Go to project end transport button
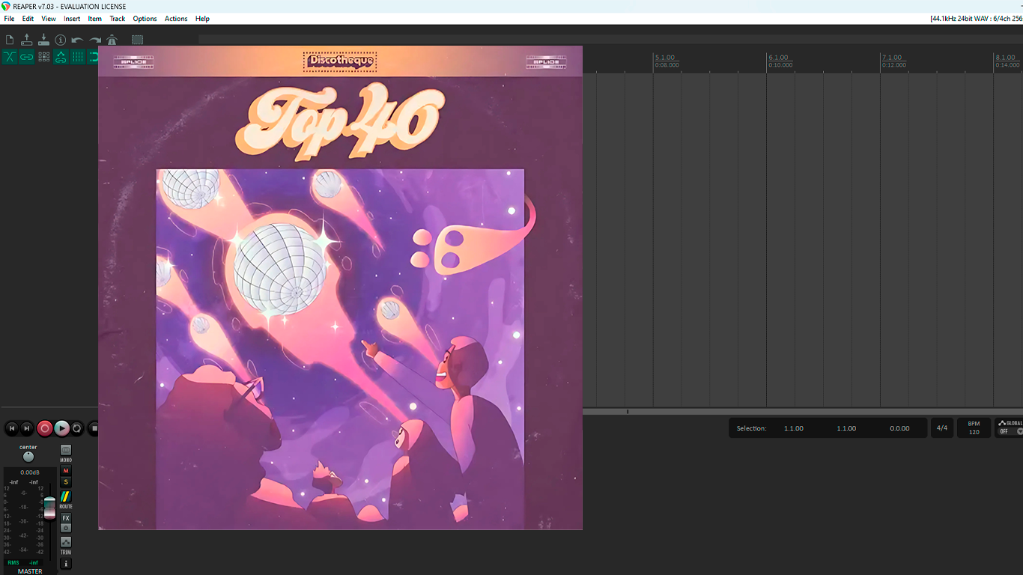Screen dimensions: 1023x575 coord(27,428)
